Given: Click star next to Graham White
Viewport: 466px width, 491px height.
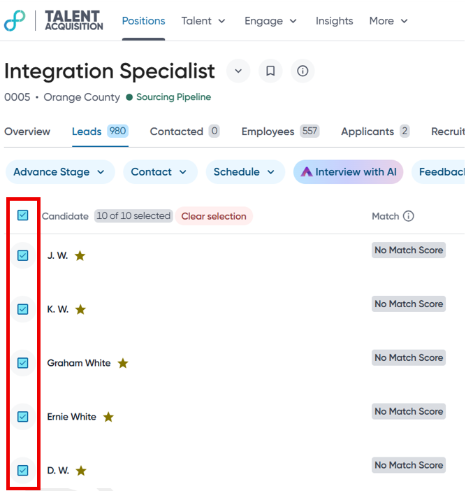Looking at the screenshot, I should pyautogui.click(x=123, y=363).
